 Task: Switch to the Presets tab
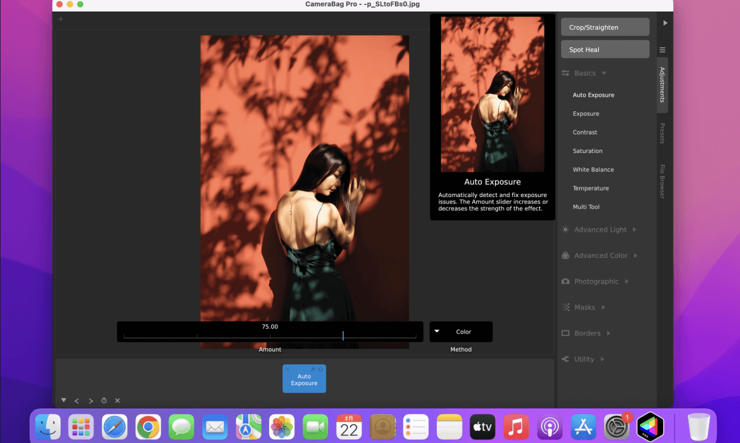pos(662,133)
